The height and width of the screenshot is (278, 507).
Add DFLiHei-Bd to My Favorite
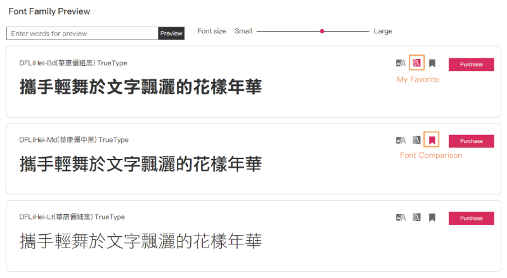coord(416,63)
